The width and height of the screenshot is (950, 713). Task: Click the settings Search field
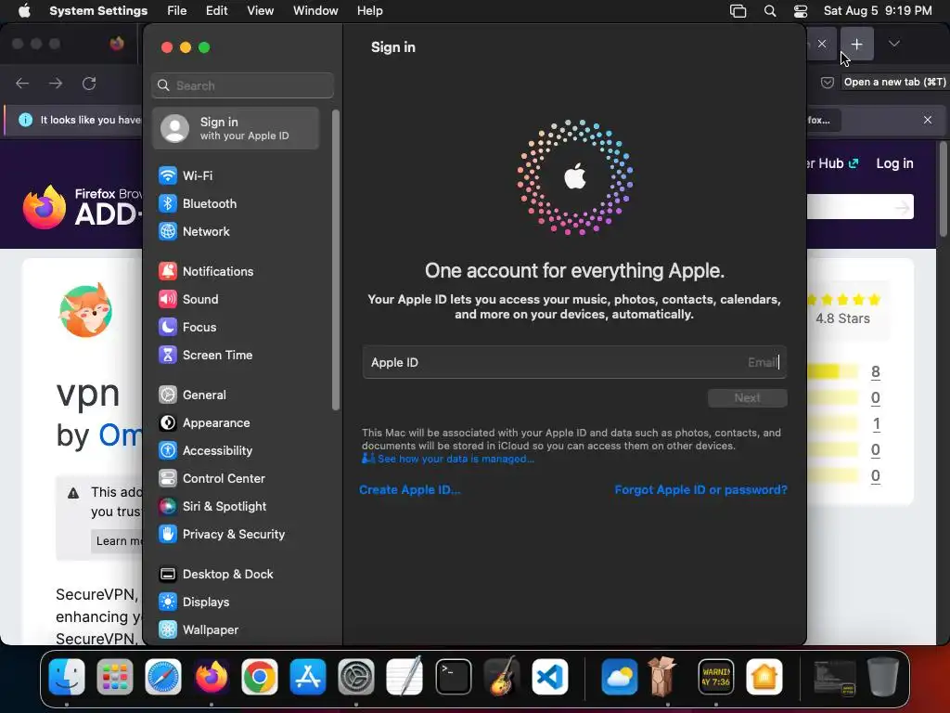242,85
